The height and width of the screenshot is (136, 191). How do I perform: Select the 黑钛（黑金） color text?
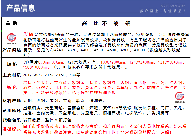click(35, 83)
